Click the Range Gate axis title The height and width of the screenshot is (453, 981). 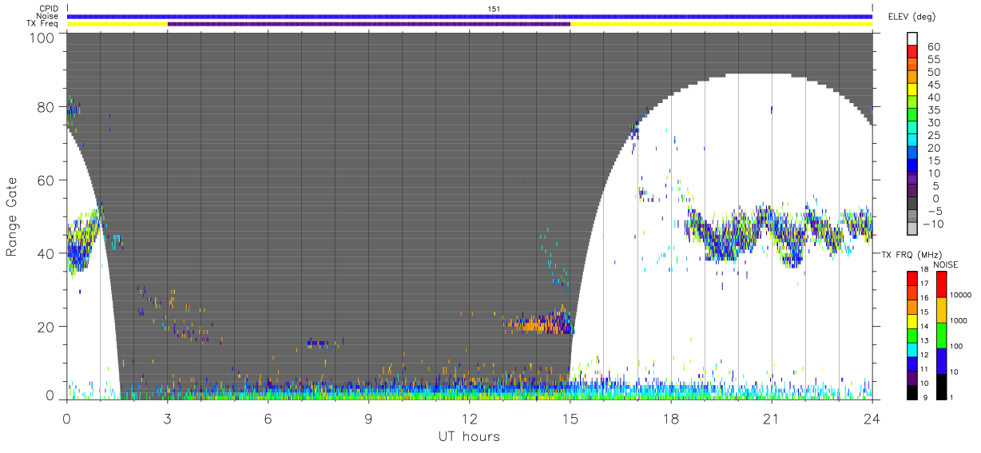pos(12,217)
